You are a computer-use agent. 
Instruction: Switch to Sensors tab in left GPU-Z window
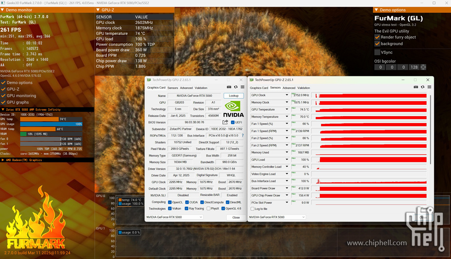tap(173, 88)
